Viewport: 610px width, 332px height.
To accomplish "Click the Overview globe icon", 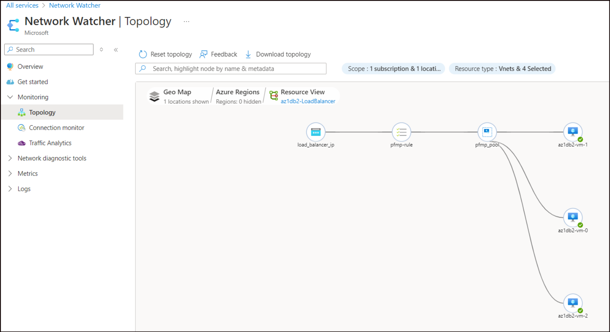I will 10,66.
